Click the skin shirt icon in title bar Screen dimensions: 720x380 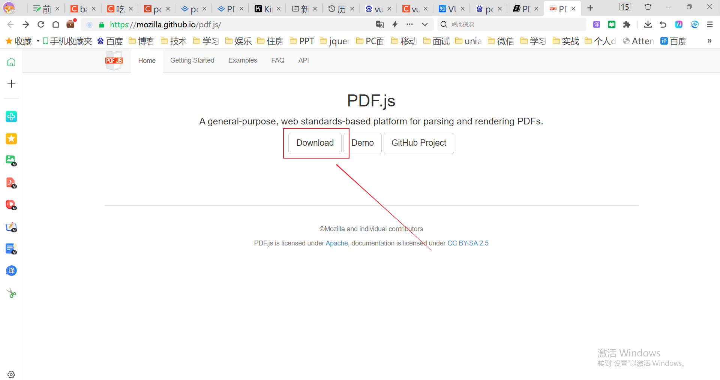point(648,7)
